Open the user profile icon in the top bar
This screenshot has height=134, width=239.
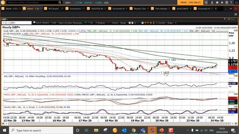coord(212,3)
